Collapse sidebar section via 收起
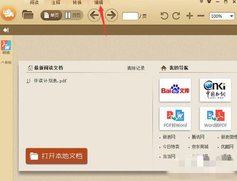Screen dimensions: 237x181 pyautogui.click(x=6, y=62)
